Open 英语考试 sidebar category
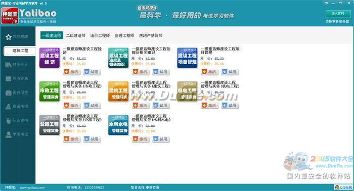The height and width of the screenshot is (191, 354). pyautogui.click(x=17, y=107)
